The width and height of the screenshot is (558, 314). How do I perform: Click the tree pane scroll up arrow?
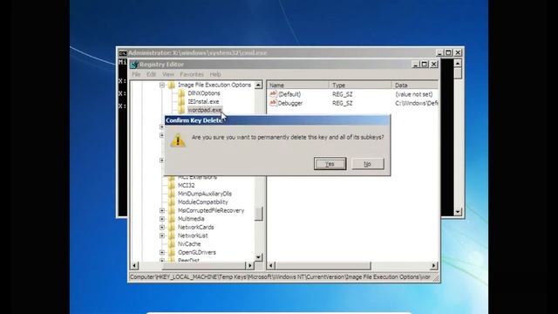pos(259,85)
